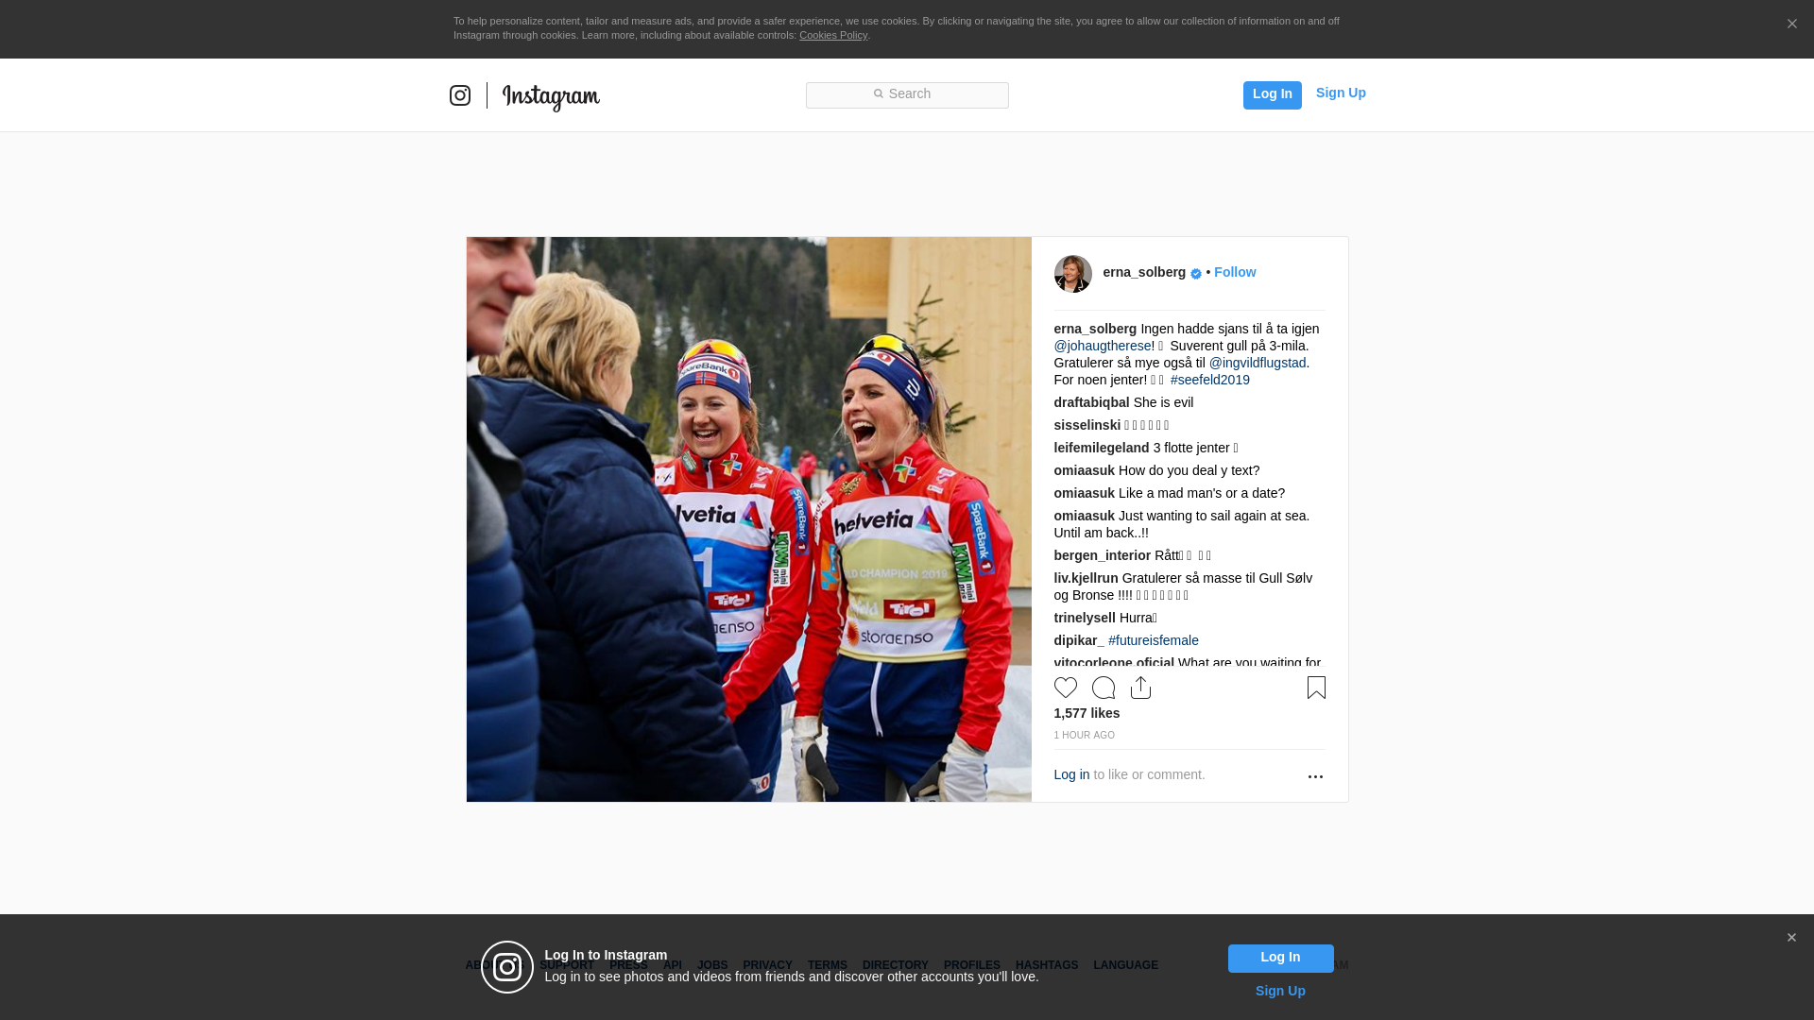Dismiss the cookie notice banner
The height and width of the screenshot is (1020, 1814).
click(1791, 24)
